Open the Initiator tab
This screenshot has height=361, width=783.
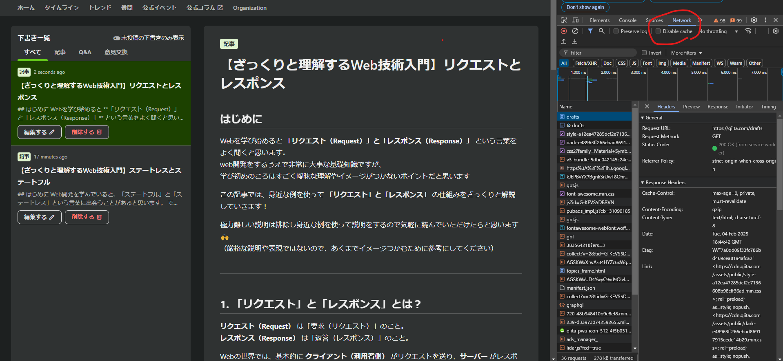coord(744,107)
